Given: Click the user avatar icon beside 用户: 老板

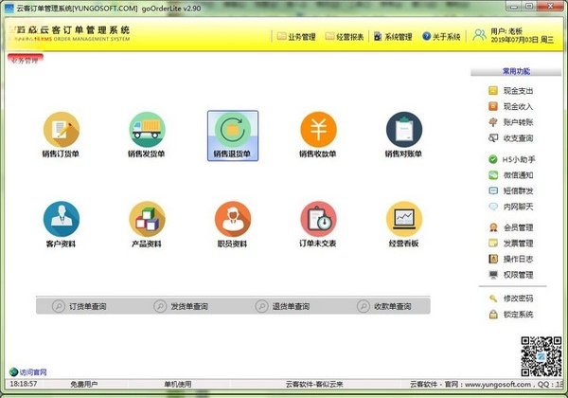Looking at the screenshot, I should pyautogui.click(x=479, y=35).
